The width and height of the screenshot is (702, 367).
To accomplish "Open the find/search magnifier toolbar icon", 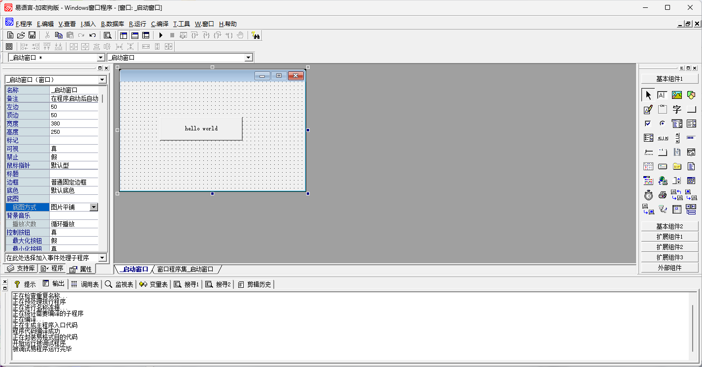I will point(107,35).
